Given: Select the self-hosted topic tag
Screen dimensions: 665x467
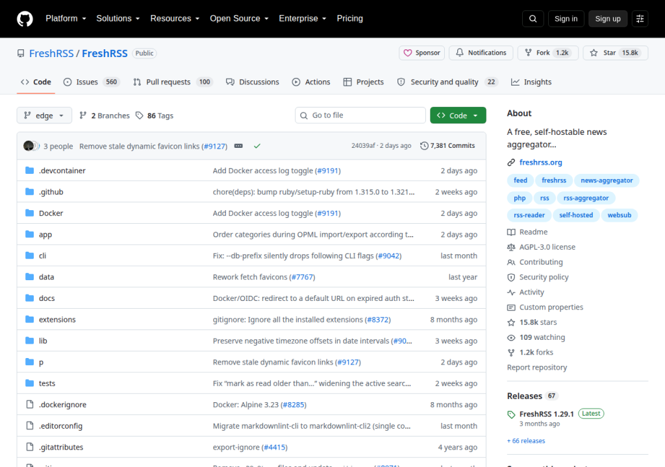Looking at the screenshot, I should pyautogui.click(x=575, y=215).
